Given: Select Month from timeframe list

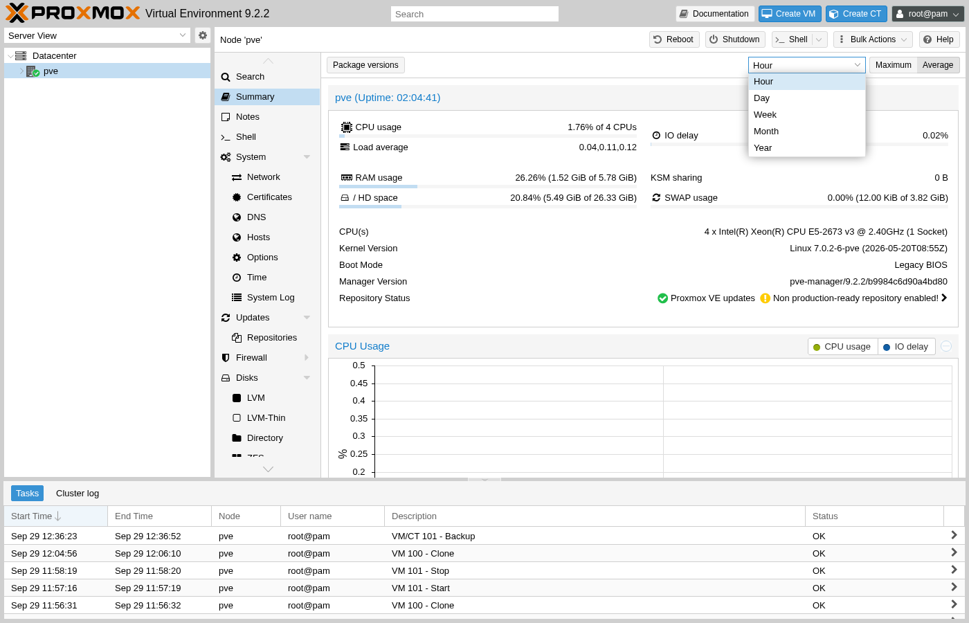Looking at the screenshot, I should pos(807,132).
